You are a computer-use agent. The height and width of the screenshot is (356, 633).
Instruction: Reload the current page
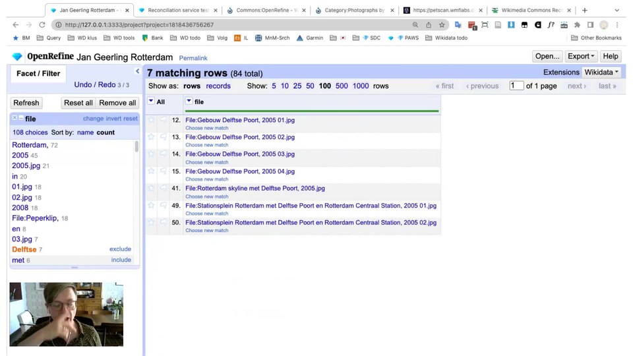[42, 25]
